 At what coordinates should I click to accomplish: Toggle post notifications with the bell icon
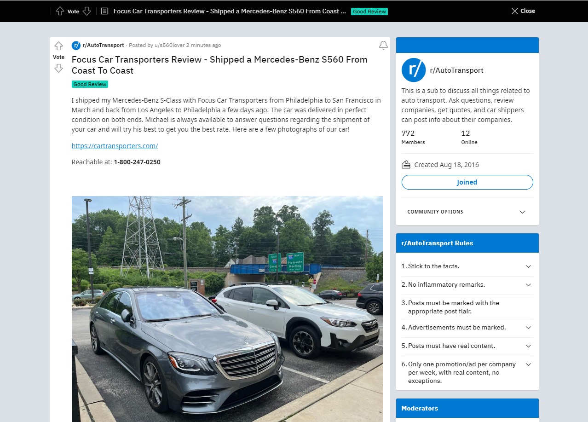[x=383, y=45]
